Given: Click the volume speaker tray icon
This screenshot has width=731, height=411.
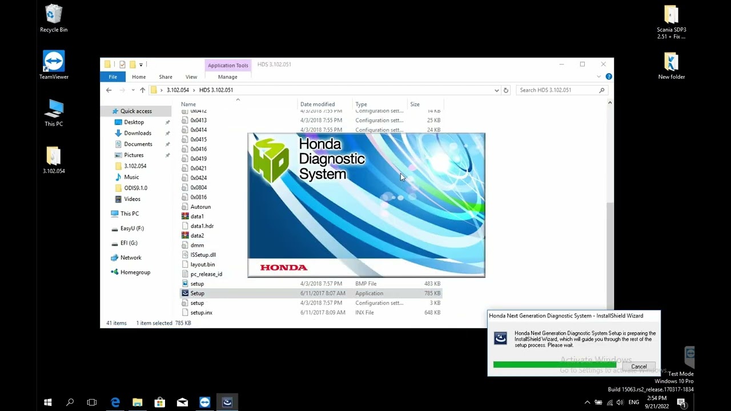Looking at the screenshot, I should pos(620,402).
